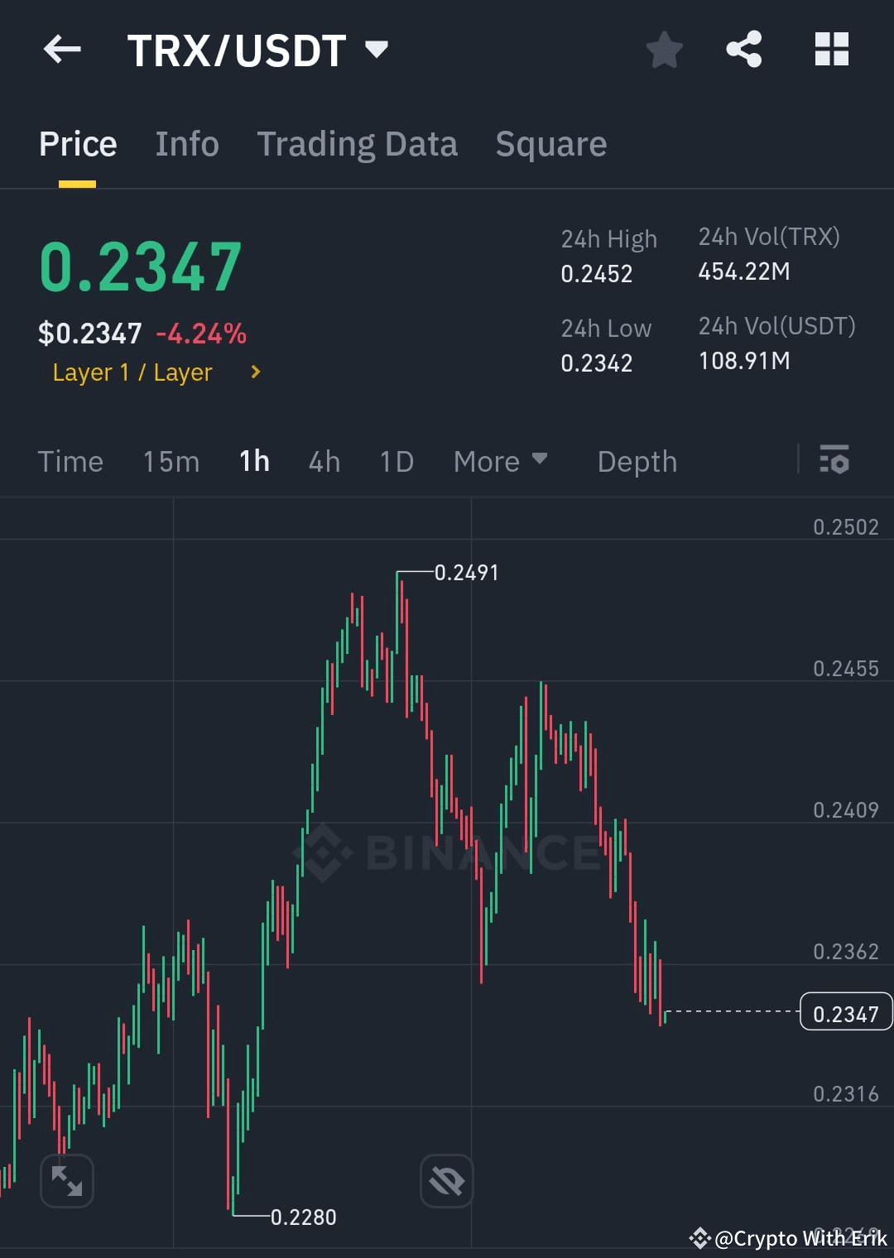
Task: Favorite TRX/USDT with the star toggle
Action: pos(664,50)
